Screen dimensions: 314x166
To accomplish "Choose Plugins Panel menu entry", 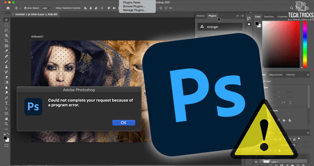I will coord(132,3).
